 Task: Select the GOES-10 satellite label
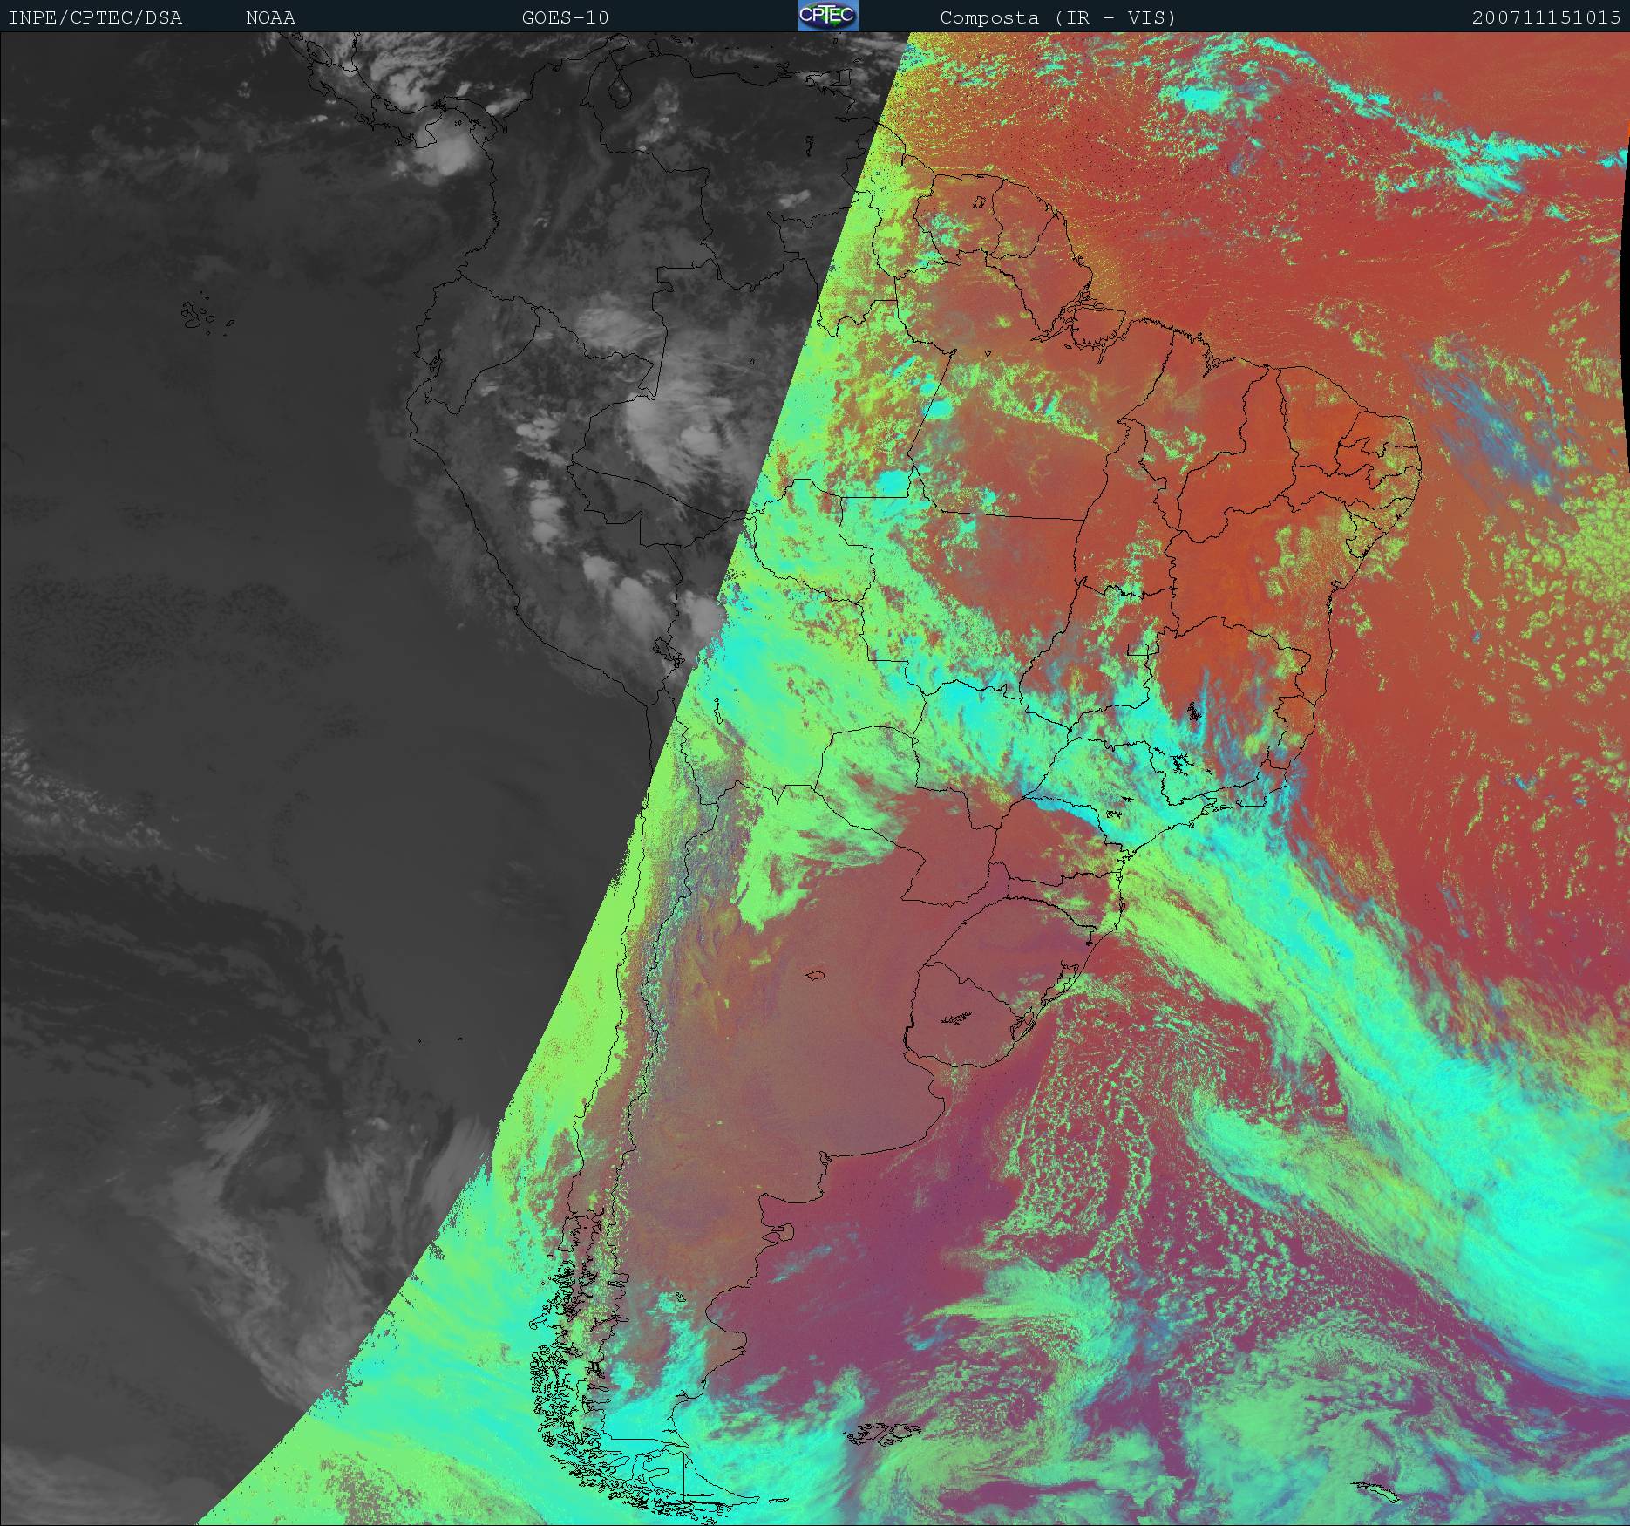pos(565,18)
